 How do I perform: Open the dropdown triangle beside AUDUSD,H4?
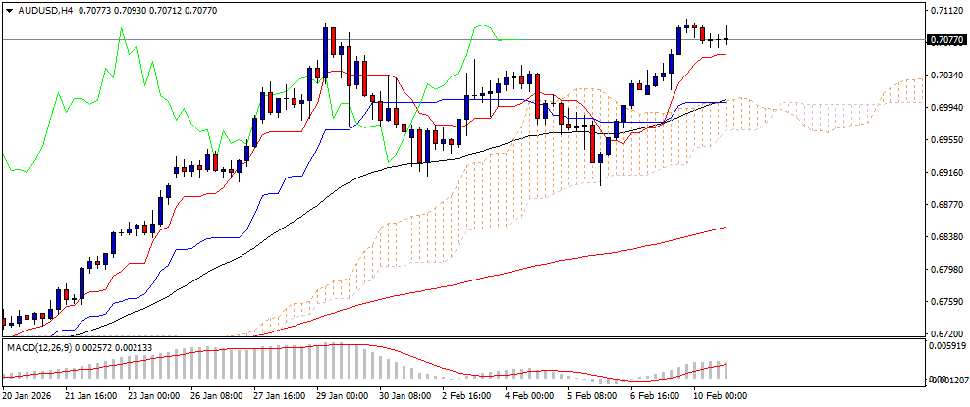click(9, 11)
